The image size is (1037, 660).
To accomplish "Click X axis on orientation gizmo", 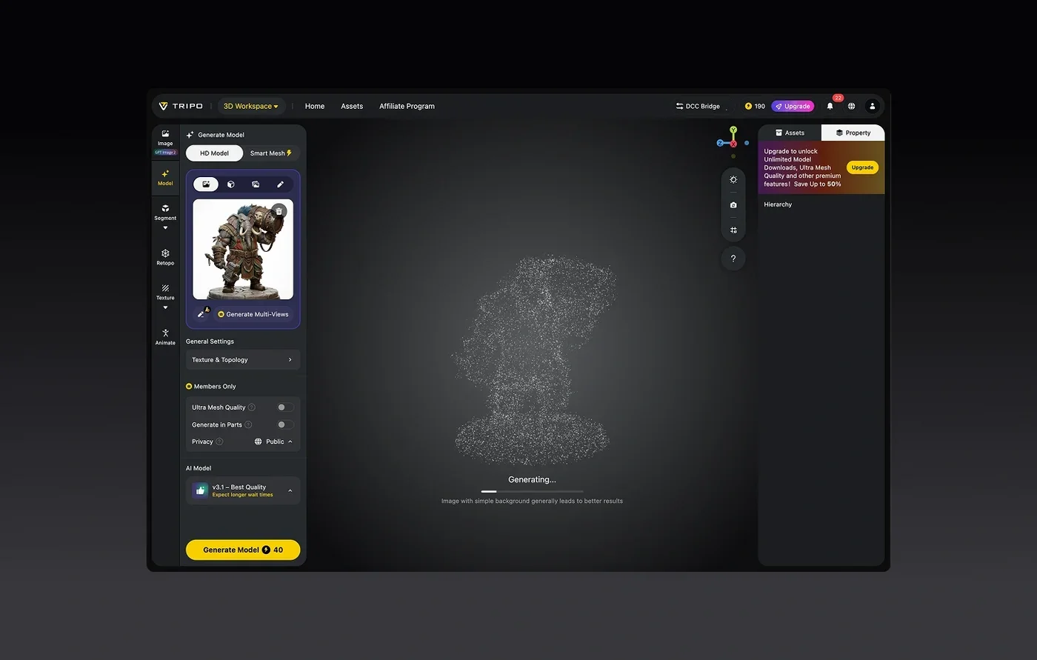I will pos(733,144).
